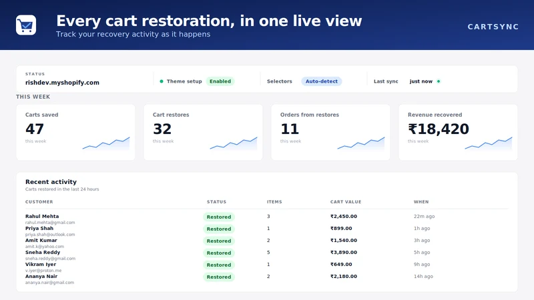Click the CartSync shopping cart logo icon
The height and width of the screenshot is (300, 534).
tap(26, 25)
